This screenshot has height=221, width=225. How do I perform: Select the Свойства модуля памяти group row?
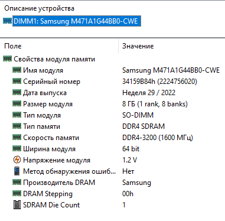(x=54, y=59)
